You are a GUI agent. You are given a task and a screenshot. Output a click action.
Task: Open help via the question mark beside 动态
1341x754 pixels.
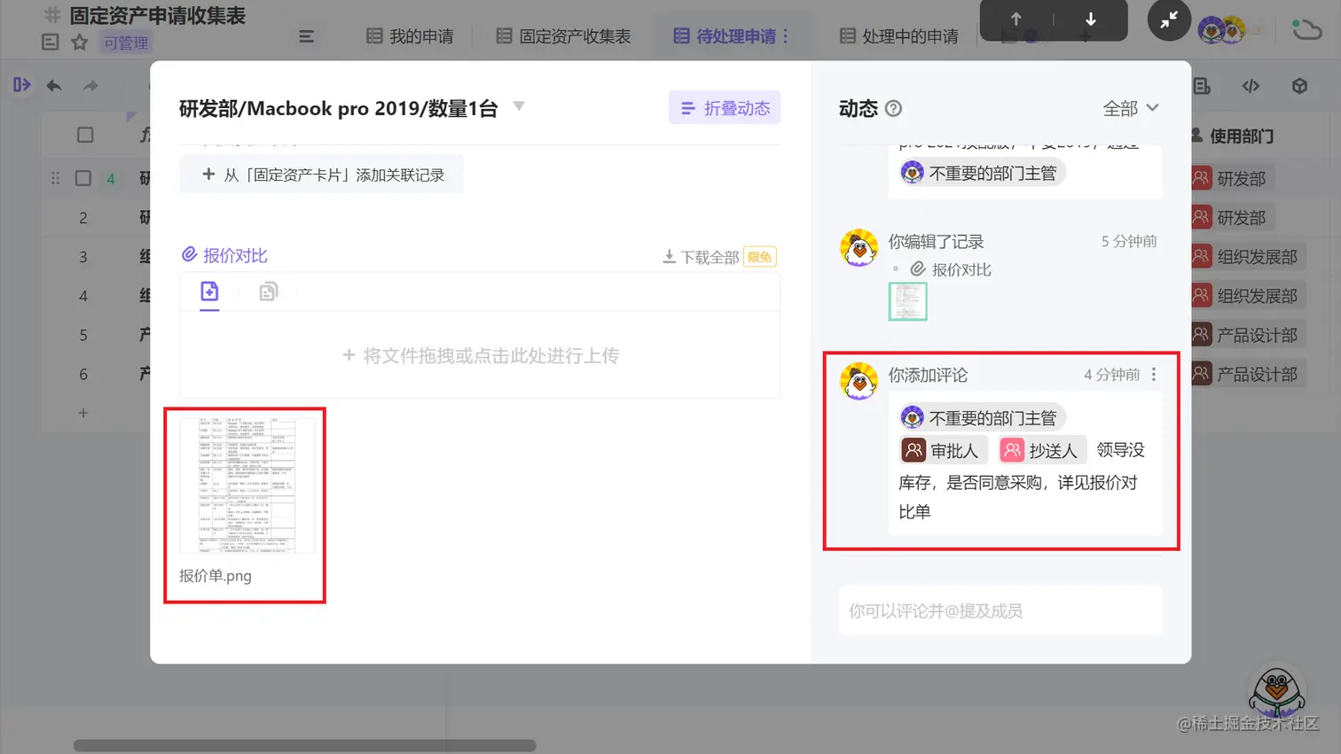pyautogui.click(x=894, y=109)
